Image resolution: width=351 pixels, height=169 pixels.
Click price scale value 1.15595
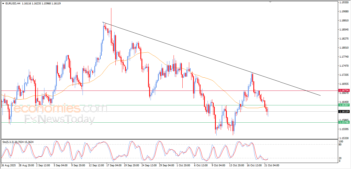pyautogui.click(x=344, y=129)
